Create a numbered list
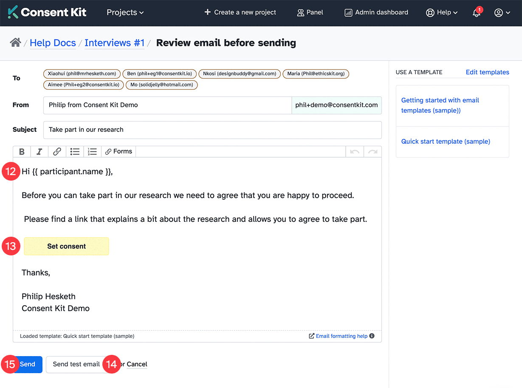 [x=92, y=151]
